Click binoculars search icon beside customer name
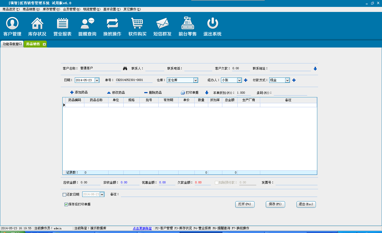This screenshot has width=382, height=233. (x=125, y=68)
